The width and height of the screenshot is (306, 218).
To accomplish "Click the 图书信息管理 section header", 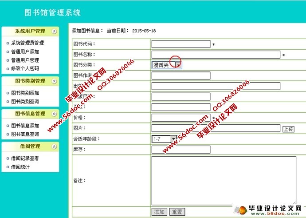I will pyautogui.click(x=30, y=114).
